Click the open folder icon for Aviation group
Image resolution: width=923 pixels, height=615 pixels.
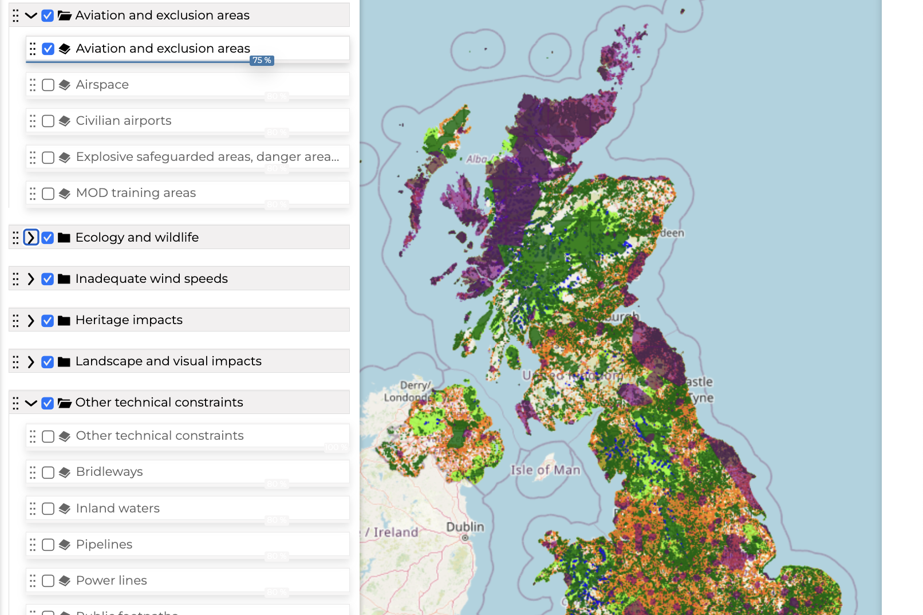65,15
